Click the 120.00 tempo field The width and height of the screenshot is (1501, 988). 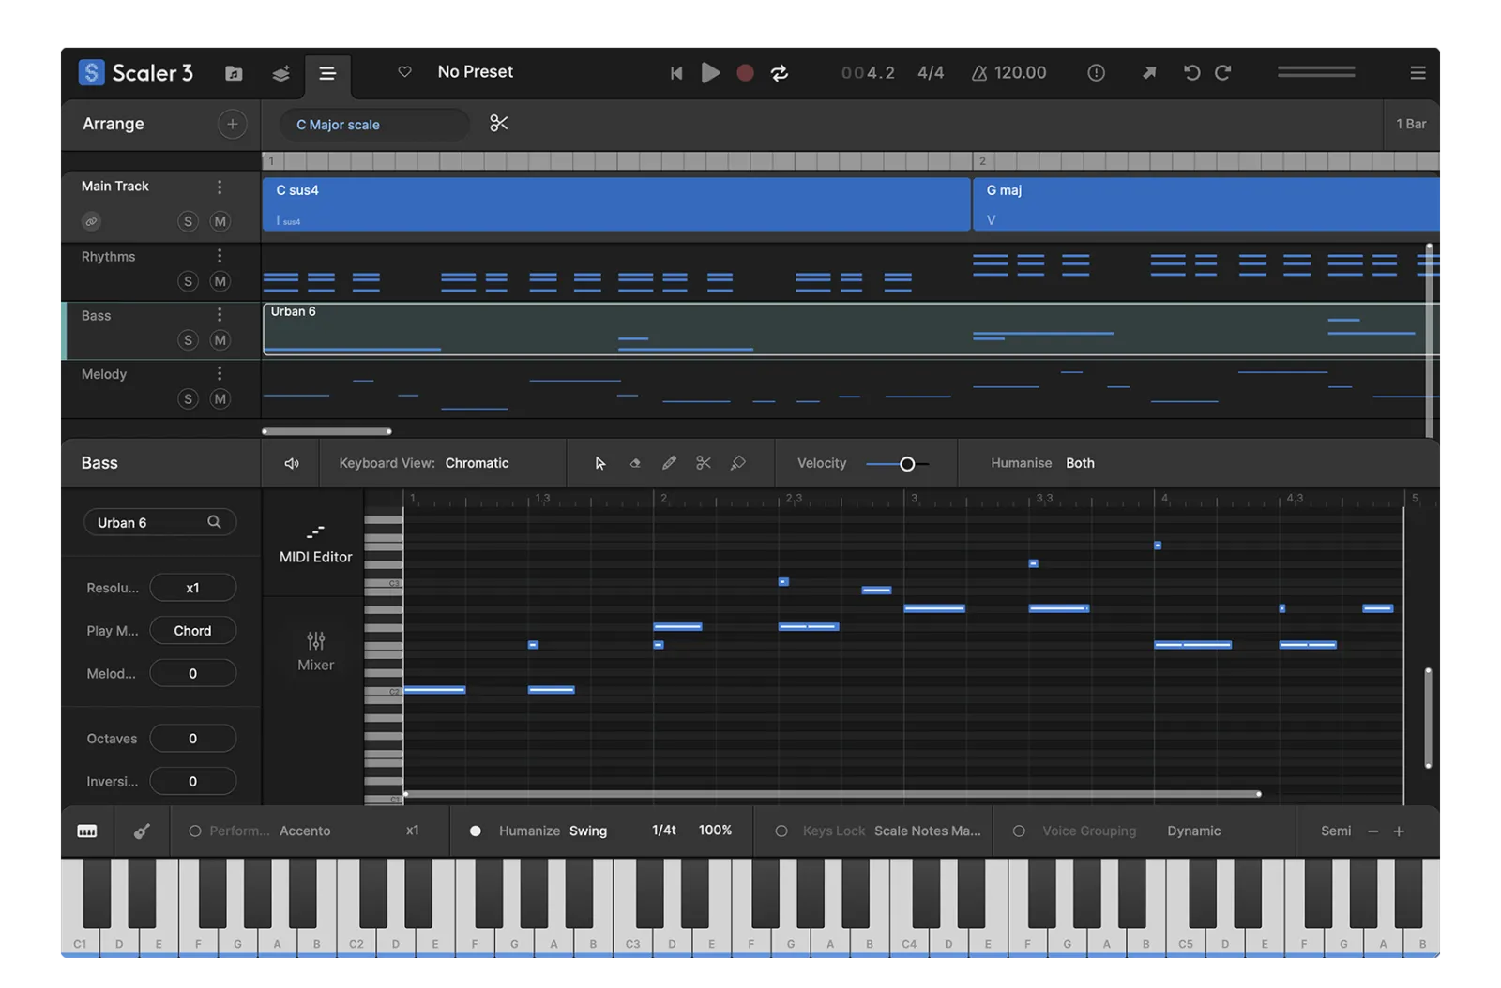tap(1020, 72)
